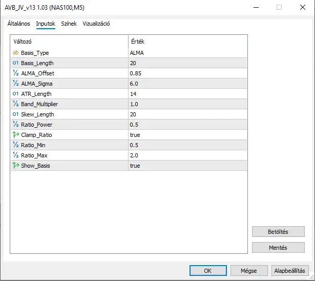
Task: Click the double type icon beside ALMA_Offset
Action: tap(15, 73)
